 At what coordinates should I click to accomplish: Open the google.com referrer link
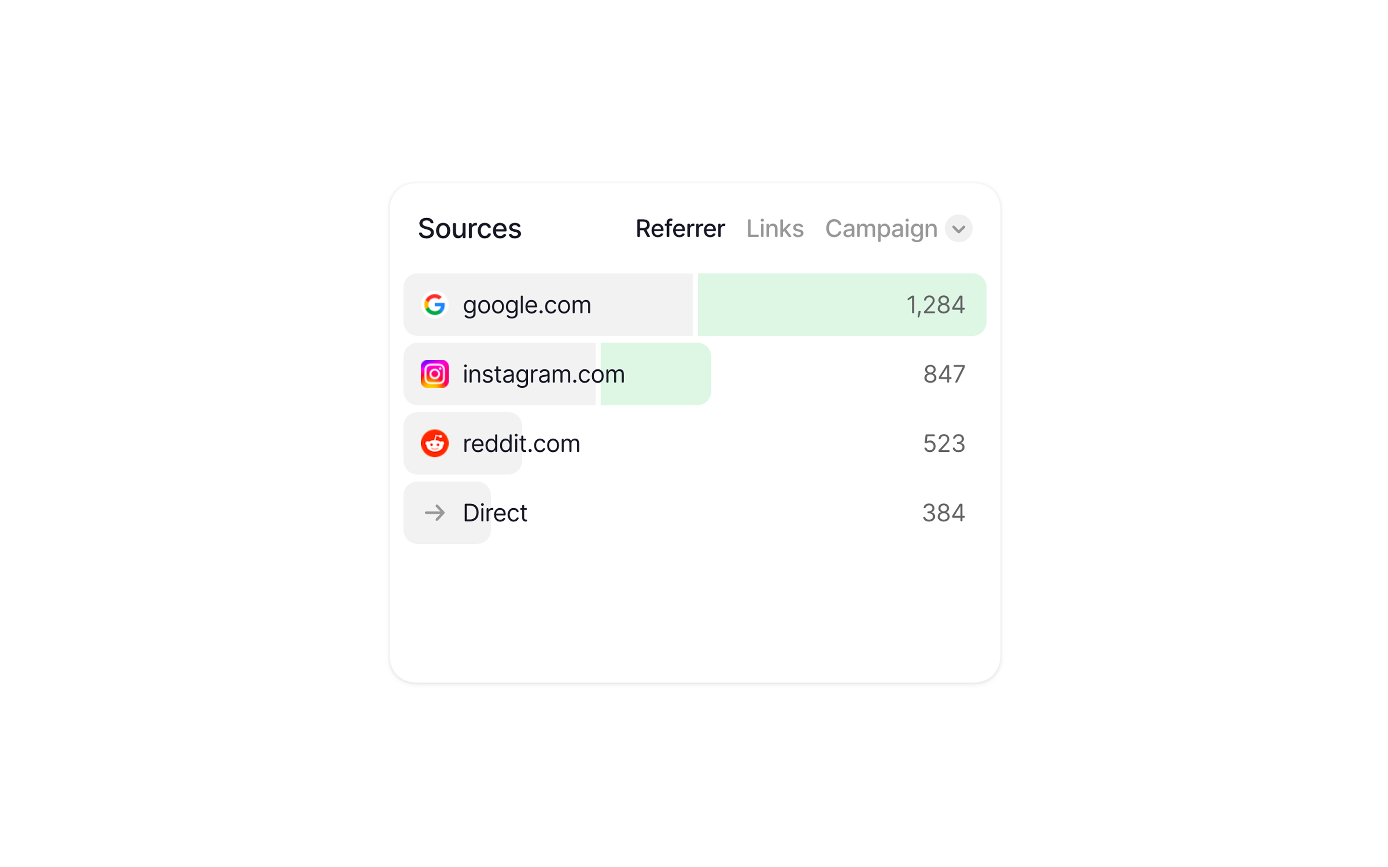tap(526, 304)
